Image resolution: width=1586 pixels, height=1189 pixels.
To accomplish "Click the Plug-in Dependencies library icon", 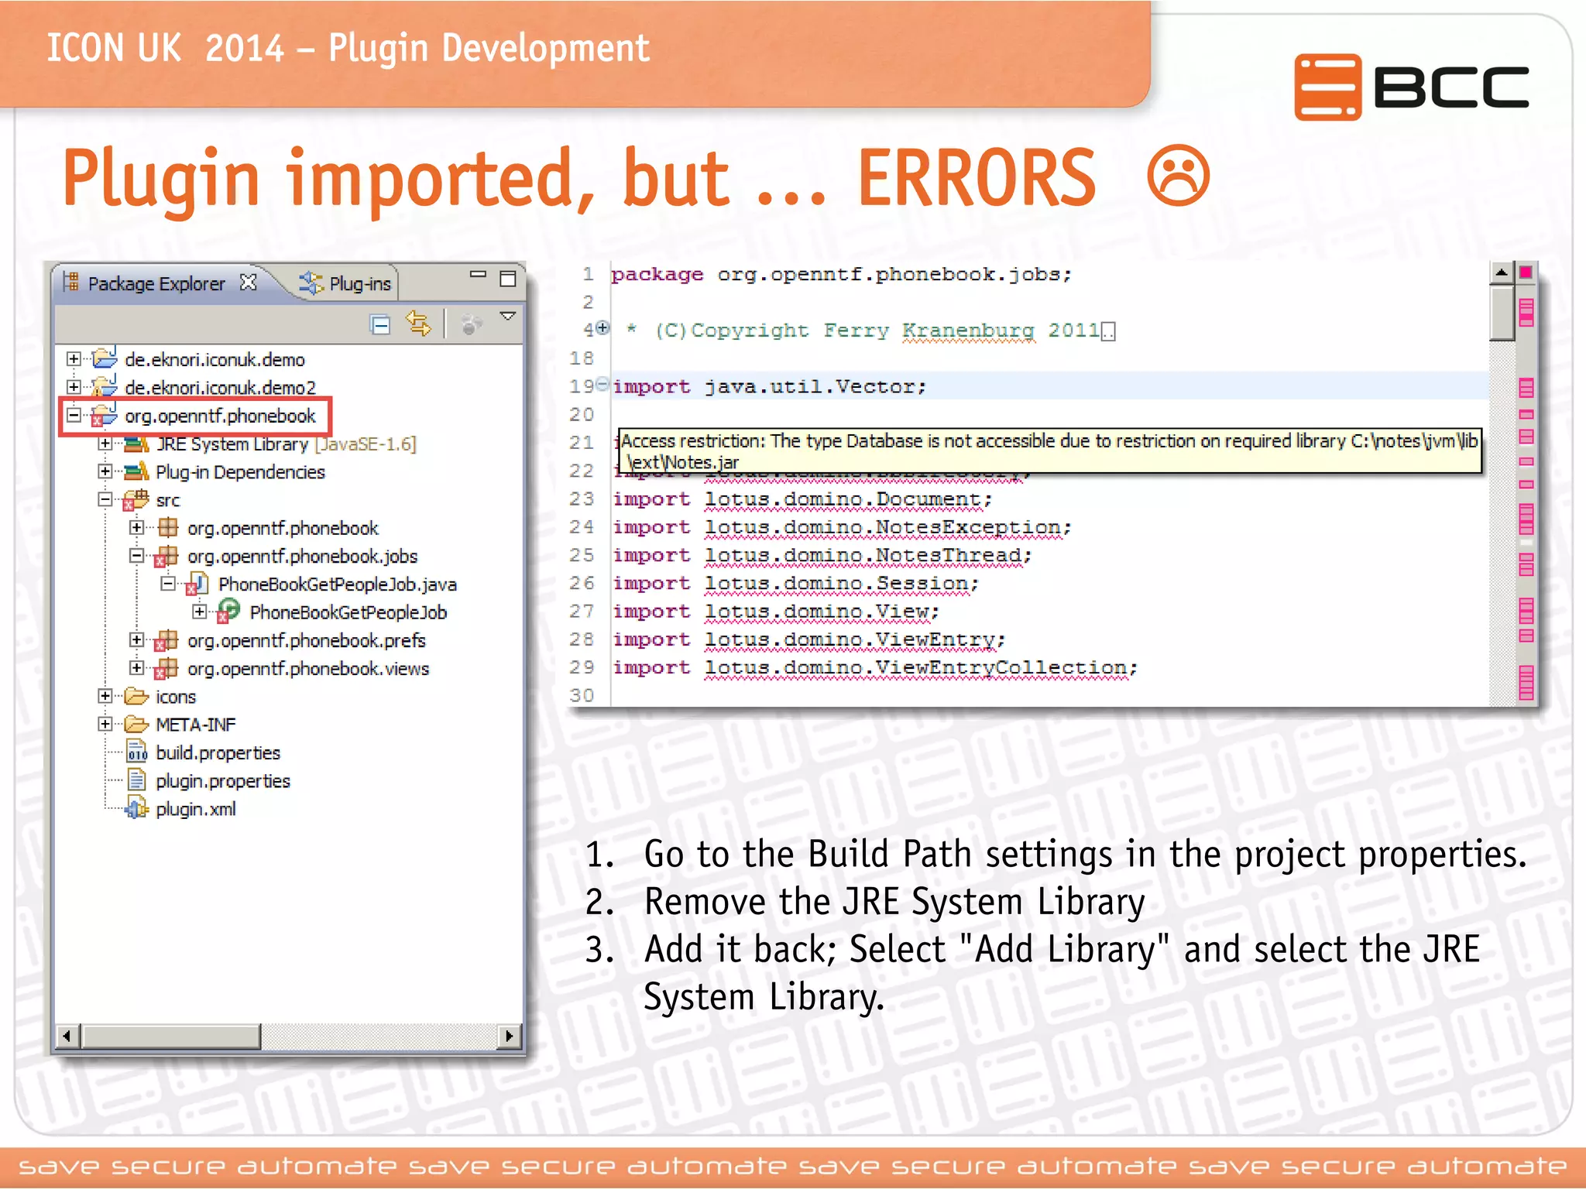I will click(x=136, y=471).
